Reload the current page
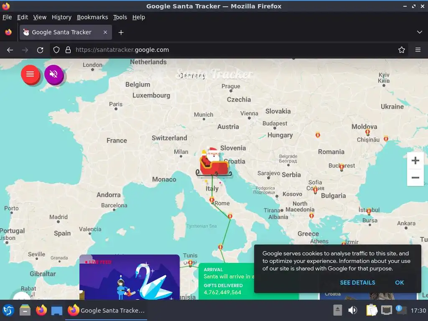The height and width of the screenshot is (321, 428). (40, 50)
